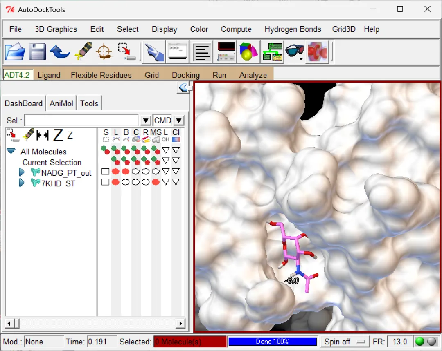Click the center-on-target crosshair icon

tap(104, 51)
